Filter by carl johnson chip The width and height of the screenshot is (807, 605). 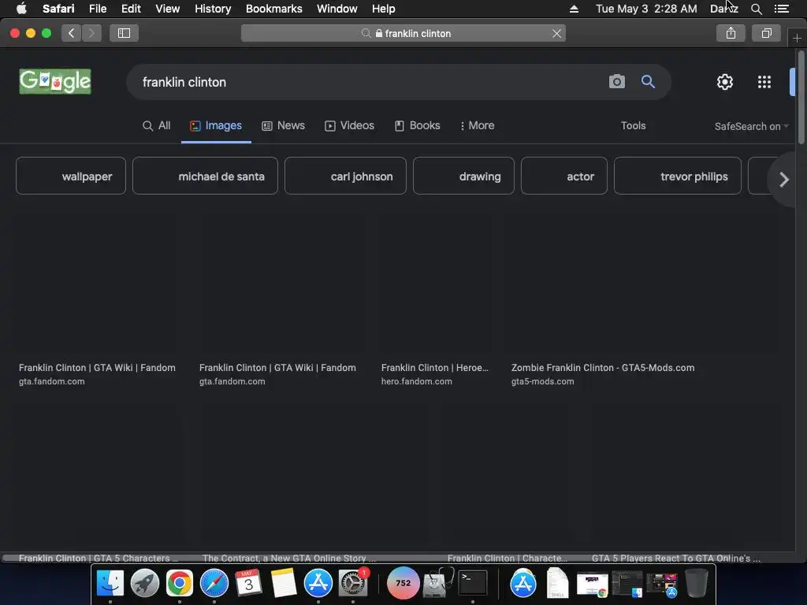(x=345, y=176)
